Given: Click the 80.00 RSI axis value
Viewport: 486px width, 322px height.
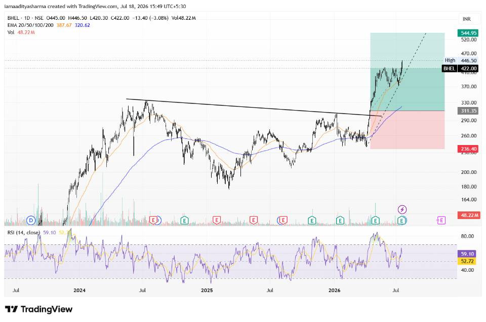Looking at the screenshot, I should click(x=467, y=236).
